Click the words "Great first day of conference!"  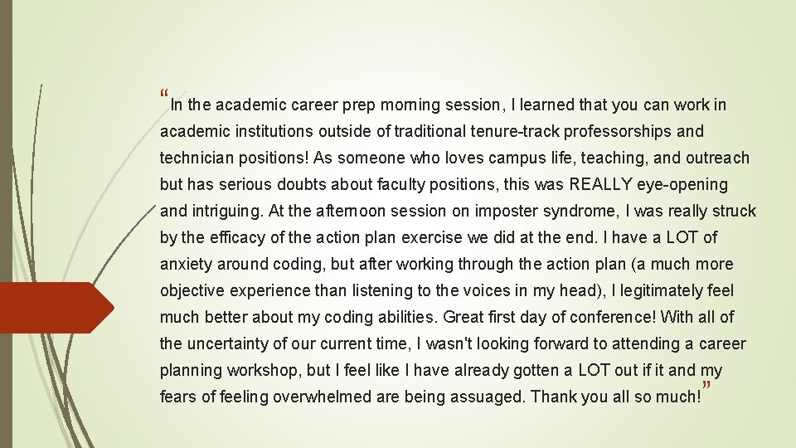[550, 317]
